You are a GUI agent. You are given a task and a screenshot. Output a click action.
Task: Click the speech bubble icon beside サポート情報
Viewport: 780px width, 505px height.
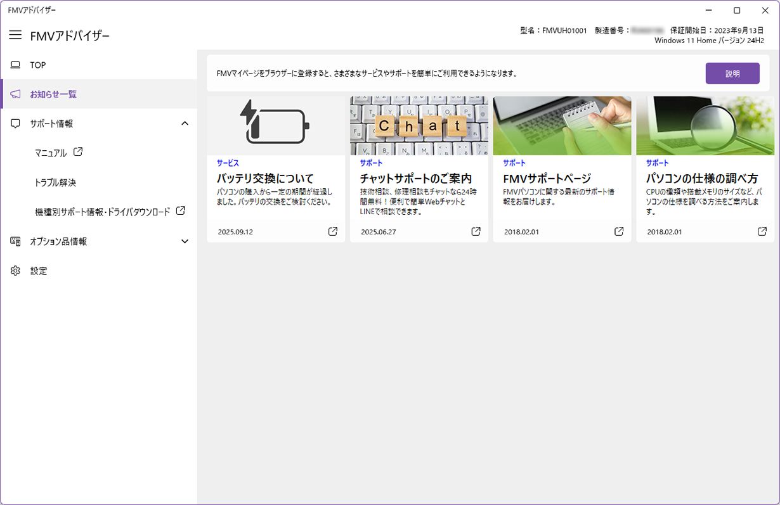[x=14, y=123]
